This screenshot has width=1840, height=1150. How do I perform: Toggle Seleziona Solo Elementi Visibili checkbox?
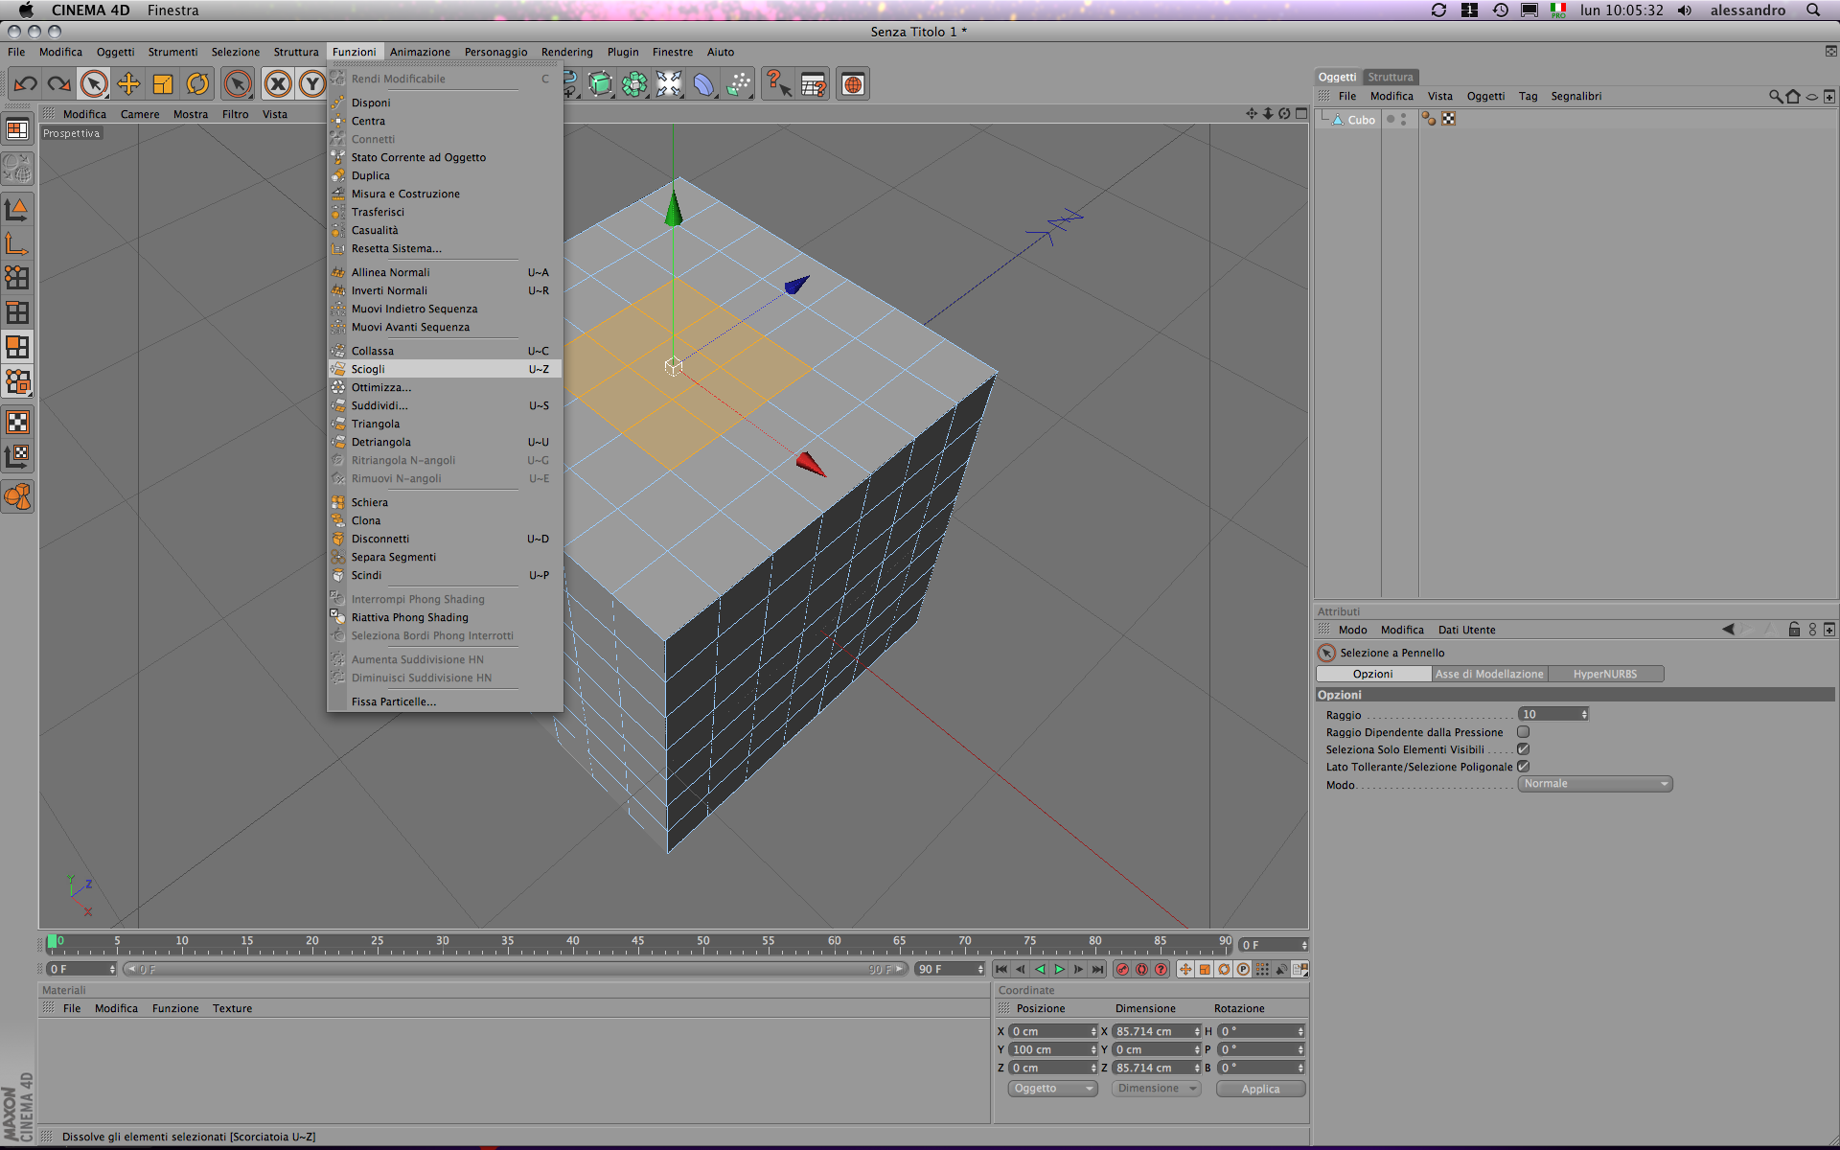1523,749
